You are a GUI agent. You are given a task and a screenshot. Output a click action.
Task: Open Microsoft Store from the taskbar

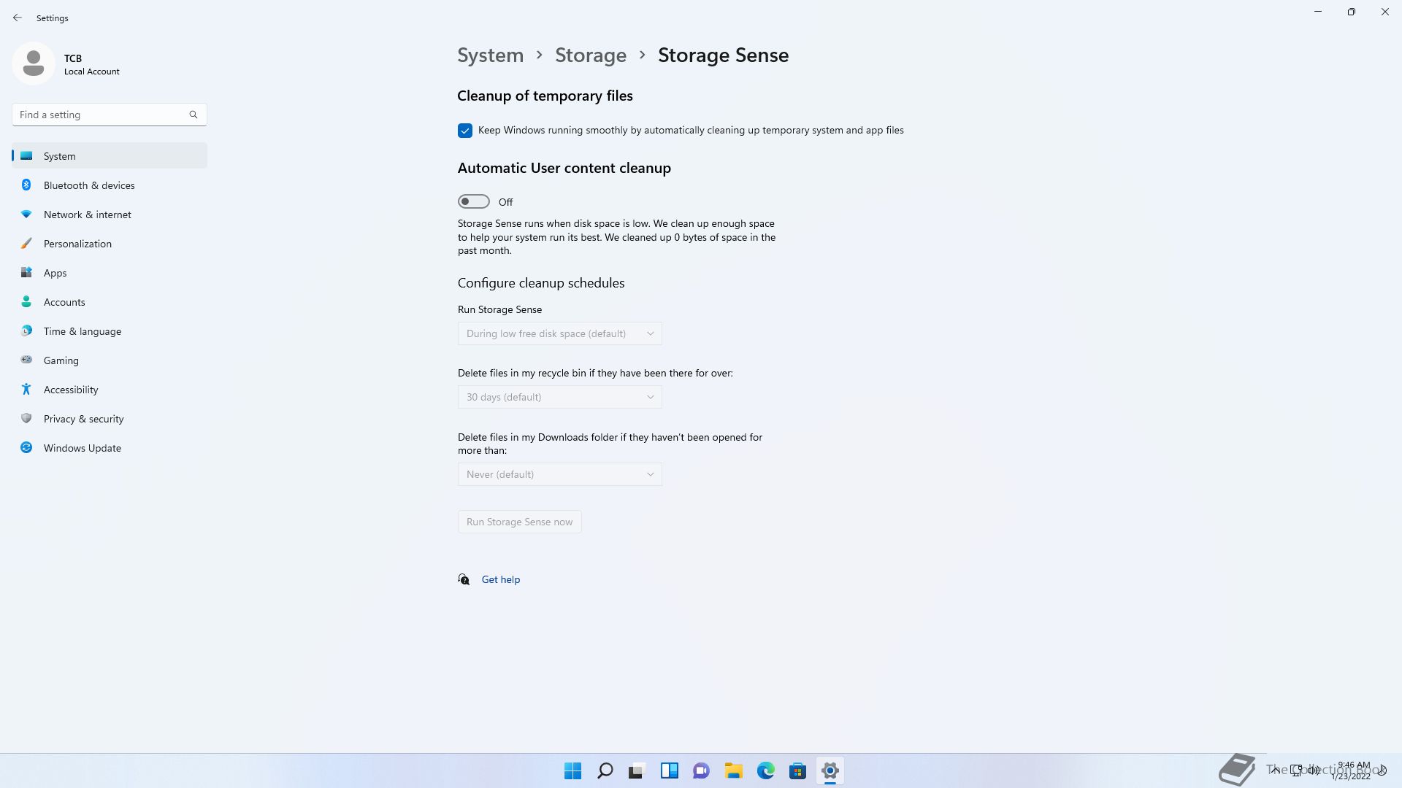pos(798,770)
